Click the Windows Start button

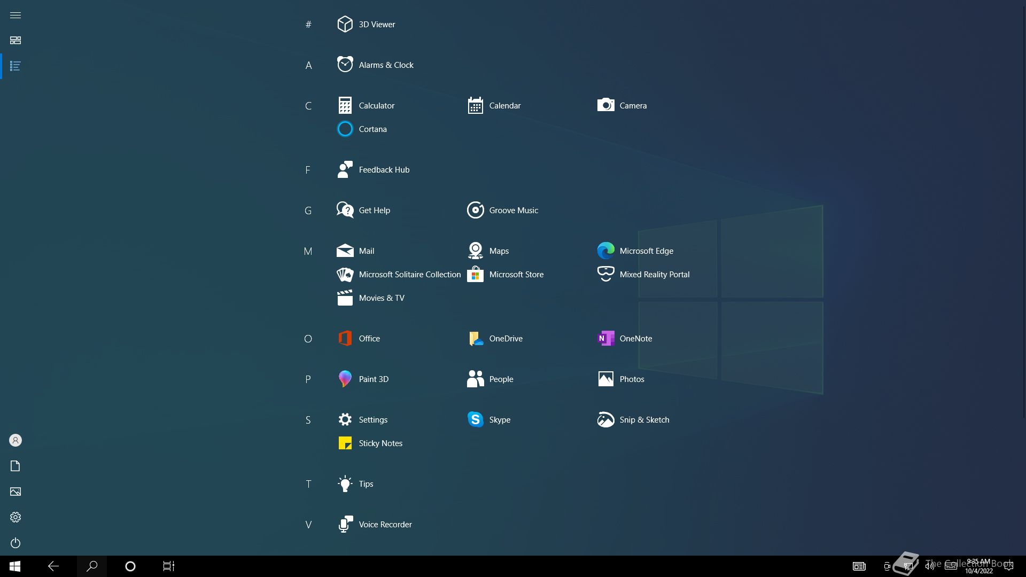coord(15,566)
